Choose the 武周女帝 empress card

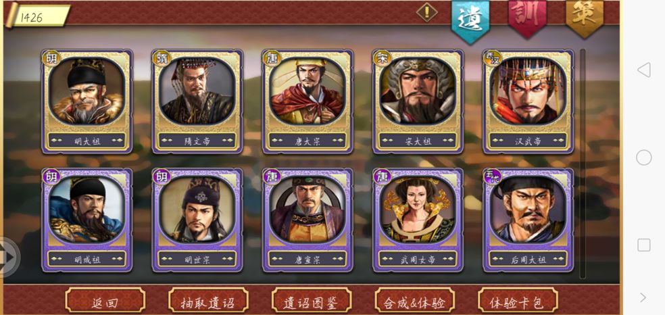(x=418, y=220)
